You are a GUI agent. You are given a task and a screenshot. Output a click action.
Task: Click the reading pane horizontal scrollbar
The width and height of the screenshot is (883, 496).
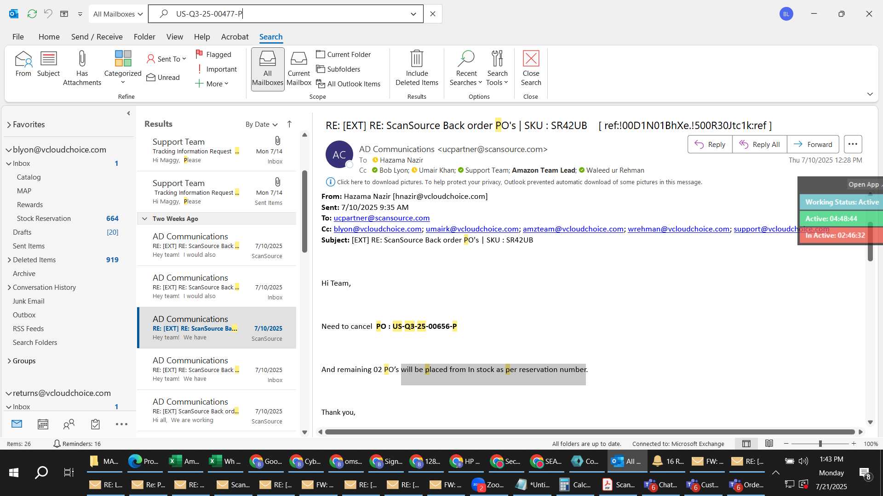590,432
